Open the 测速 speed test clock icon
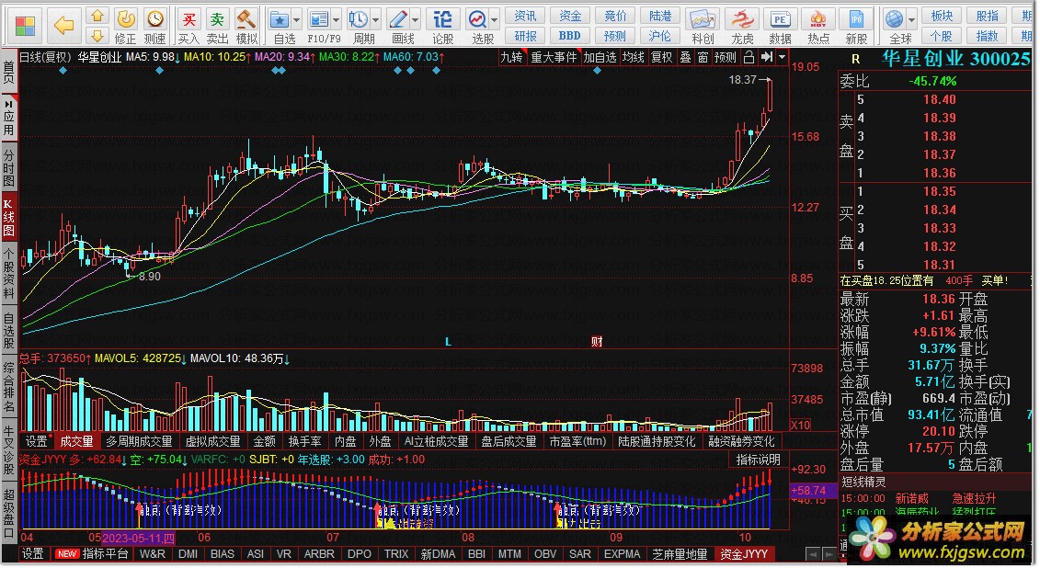 click(x=155, y=19)
